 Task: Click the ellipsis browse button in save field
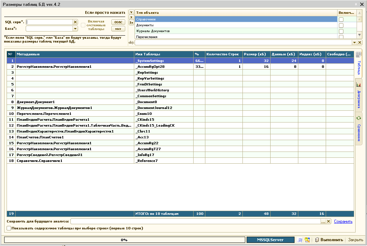[323, 221]
